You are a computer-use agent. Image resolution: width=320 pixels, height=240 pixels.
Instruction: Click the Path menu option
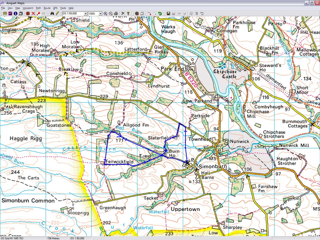click(x=38, y=8)
